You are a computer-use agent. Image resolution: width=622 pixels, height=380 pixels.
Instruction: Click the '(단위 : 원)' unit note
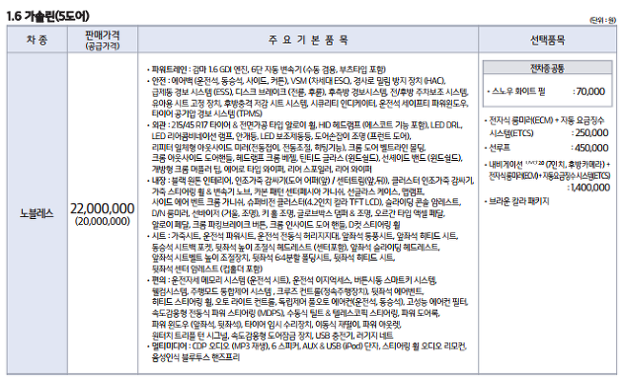point(602,20)
